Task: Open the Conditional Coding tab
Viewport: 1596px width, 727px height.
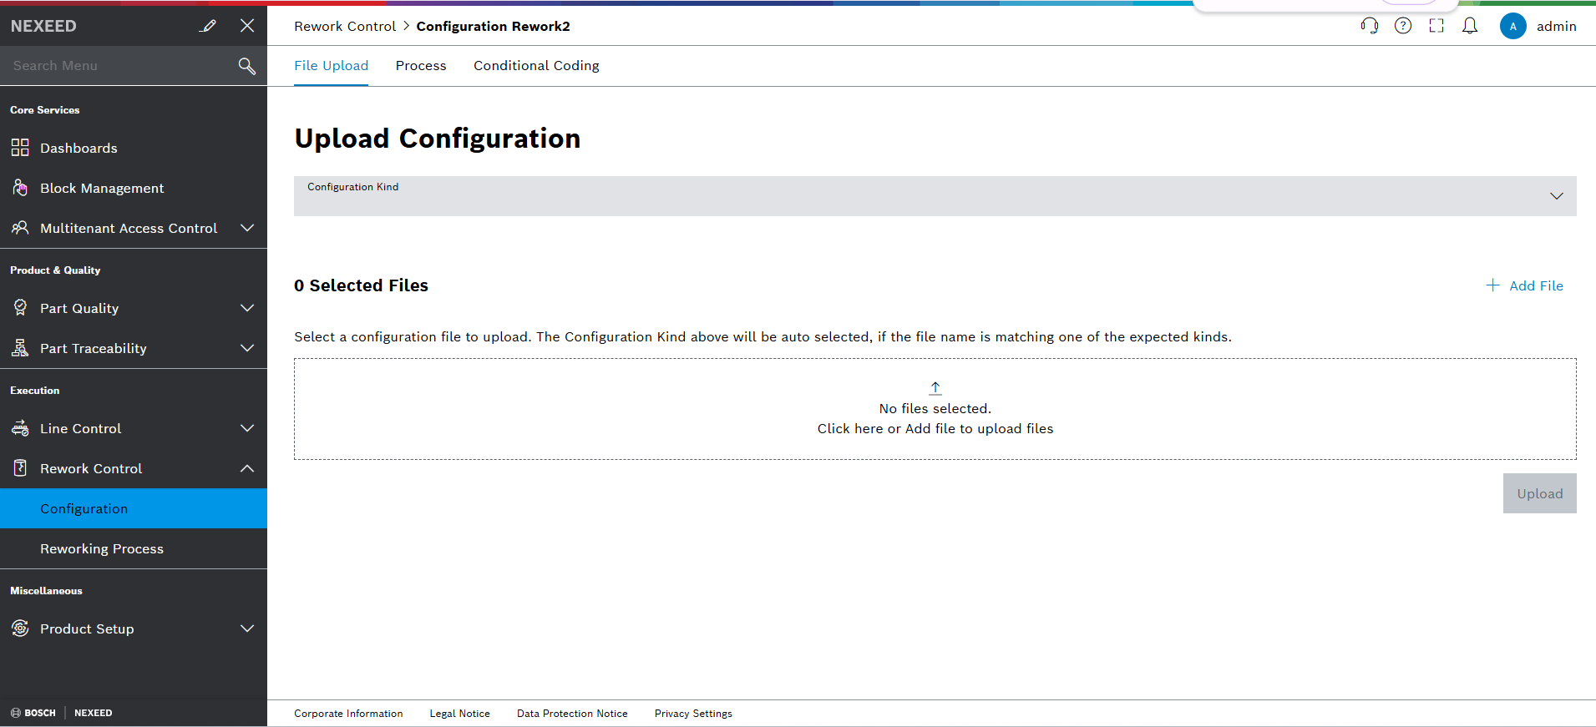Action: [536, 66]
